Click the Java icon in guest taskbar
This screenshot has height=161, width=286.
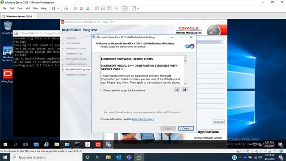tap(88, 144)
